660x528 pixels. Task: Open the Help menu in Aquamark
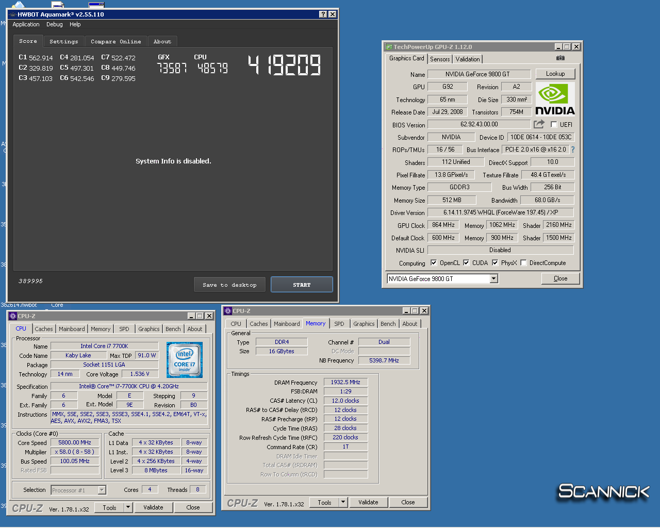75,24
